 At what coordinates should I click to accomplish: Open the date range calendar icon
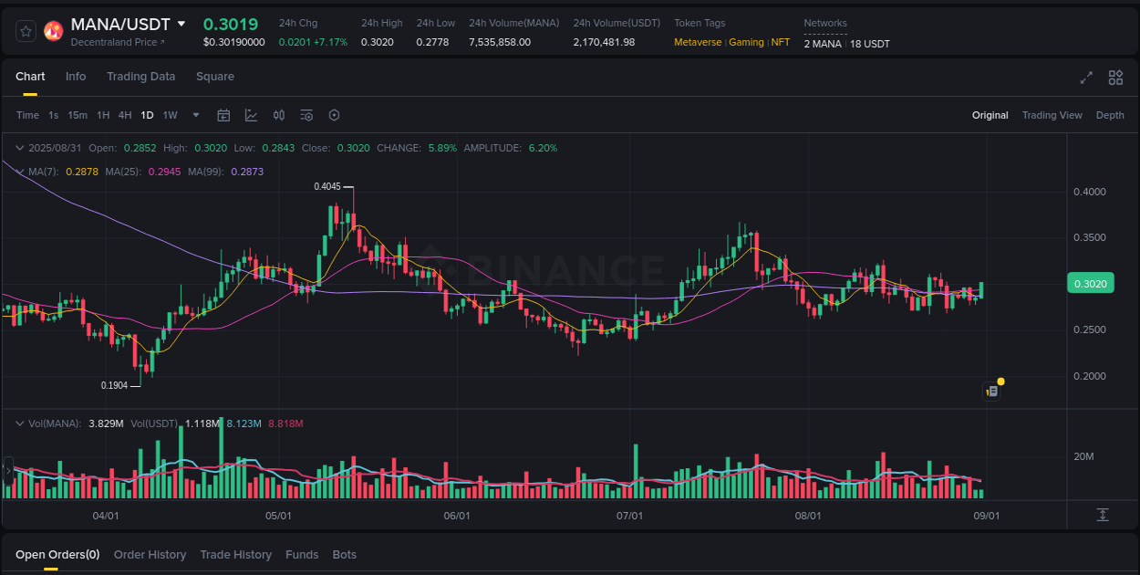tap(223, 115)
